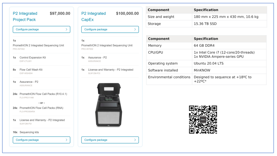The height and width of the screenshot is (156, 277).
Task: Click PromethION 2 Integrated Sequencing Unit in Project Pack
Action: click(x=38, y=45)
